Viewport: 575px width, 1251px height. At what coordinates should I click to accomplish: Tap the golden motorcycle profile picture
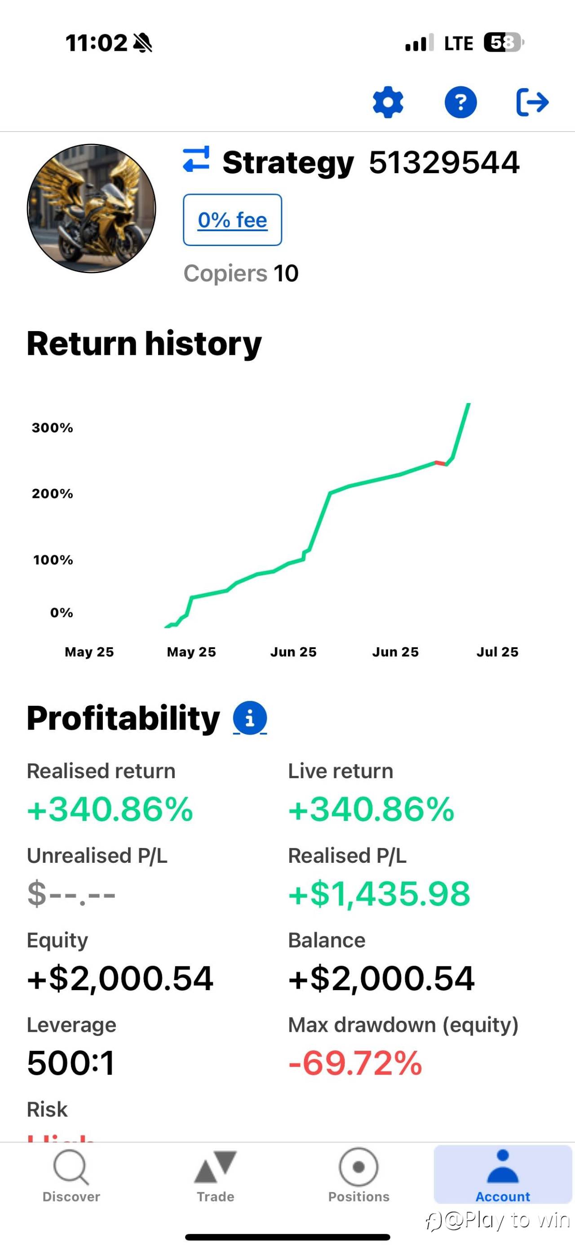(x=91, y=208)
